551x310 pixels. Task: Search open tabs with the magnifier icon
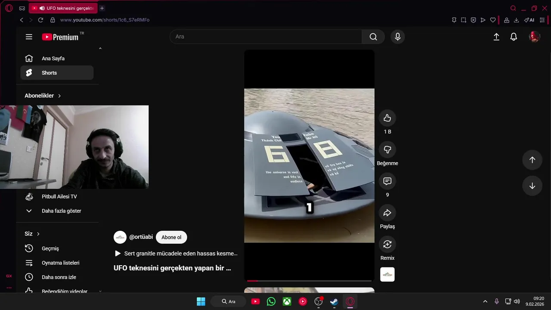coord(513,8)
